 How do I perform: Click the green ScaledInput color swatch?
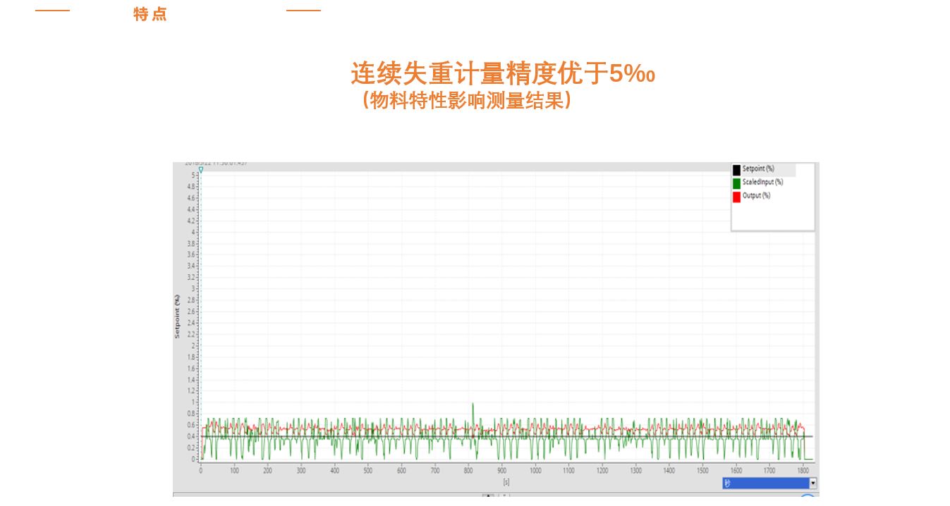(736, 183)
